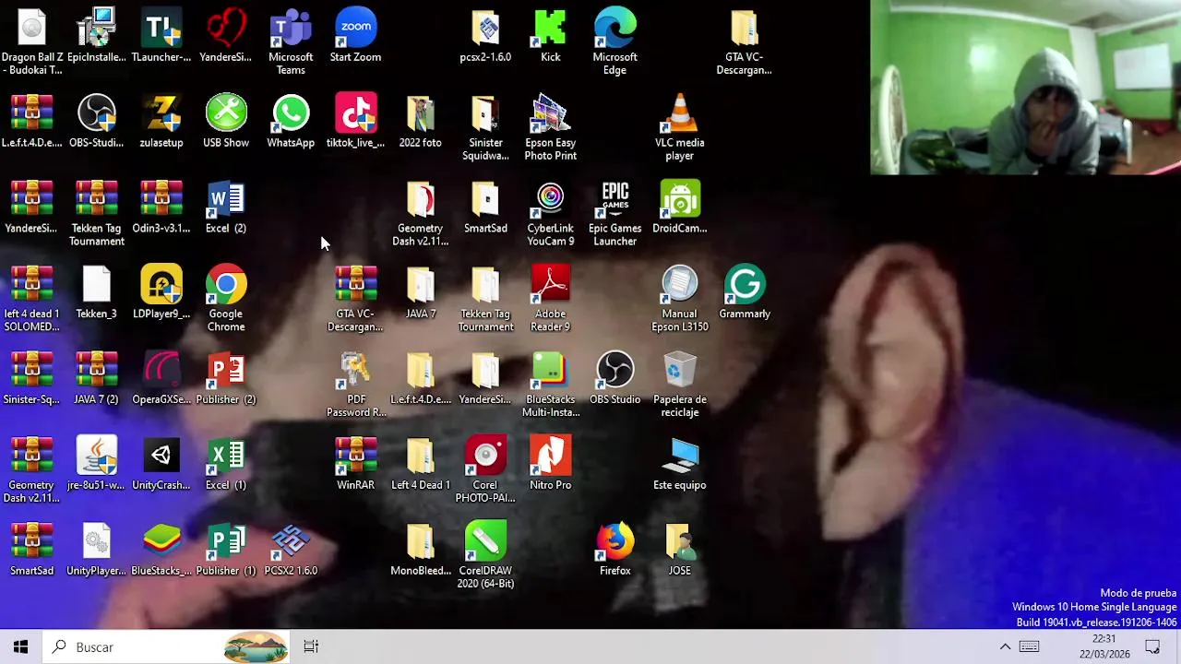
Task: Select the MonoBleed folder icon
Action: click(x=420, y=550)
